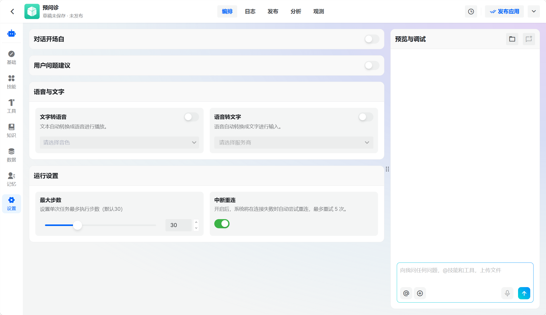The height and width of the screenshot is (315, 546).
Task: Open the 知识 section in sidebar
Action: pyautogui.click(x=11, y=131)
